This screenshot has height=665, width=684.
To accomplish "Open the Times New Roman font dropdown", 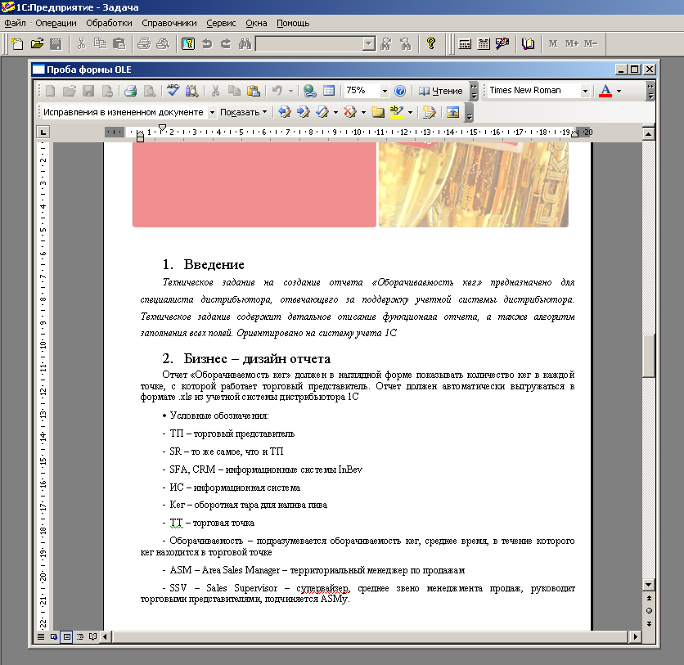I will (x=585, y=91).
